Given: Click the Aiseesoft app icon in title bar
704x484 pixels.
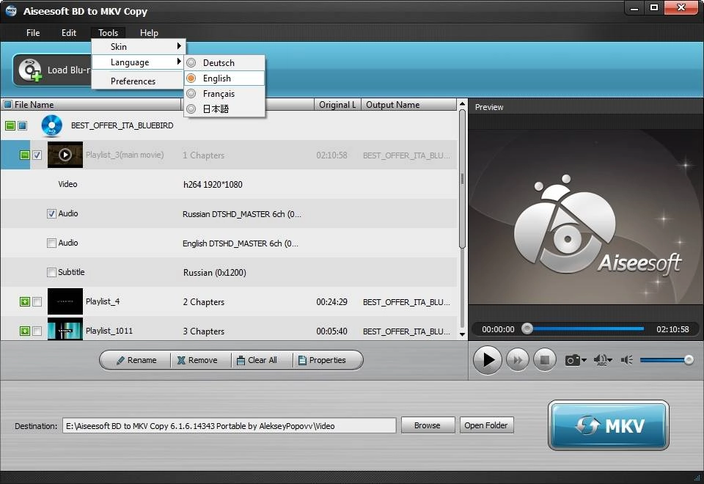Looking at the screenshot, I should tap(11, 11).
